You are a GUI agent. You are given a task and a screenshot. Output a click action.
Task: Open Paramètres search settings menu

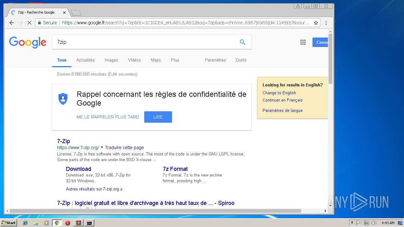215,60
